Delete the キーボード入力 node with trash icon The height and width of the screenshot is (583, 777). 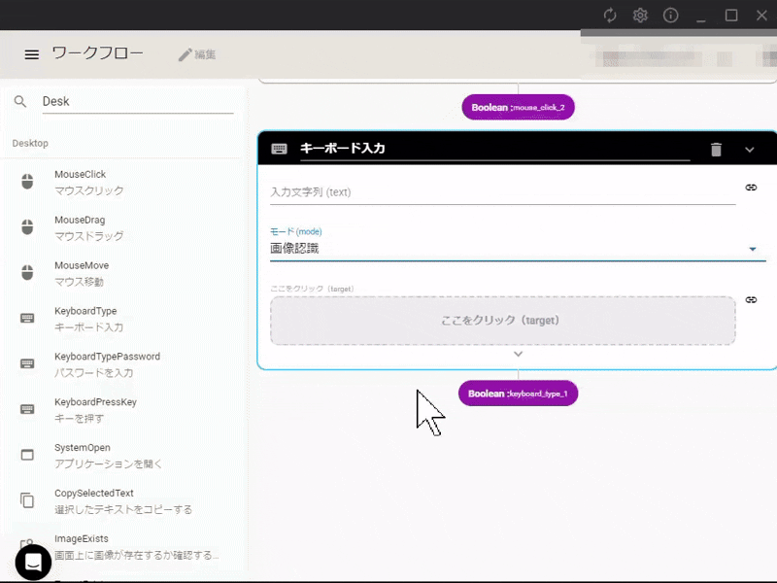(716, 149)
